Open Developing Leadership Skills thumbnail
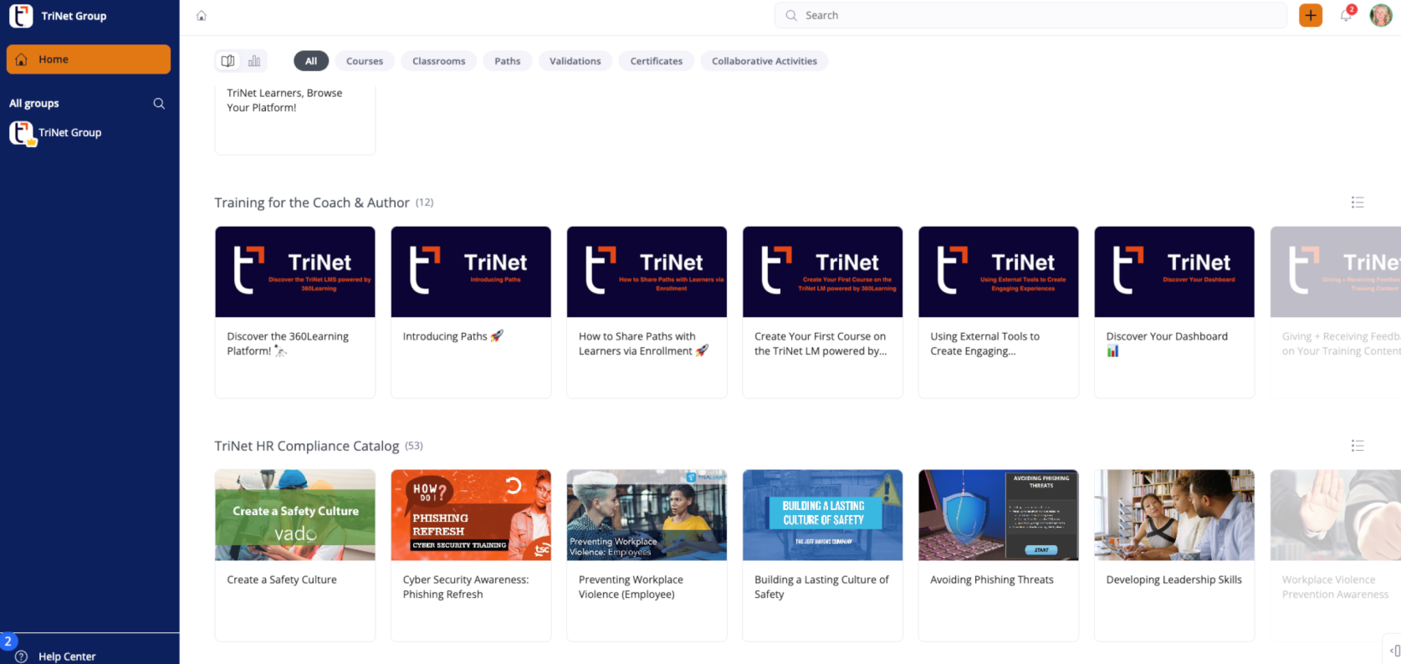Image resolution: width=1401 pixels, height=664 pixels. click(1174, 515)
